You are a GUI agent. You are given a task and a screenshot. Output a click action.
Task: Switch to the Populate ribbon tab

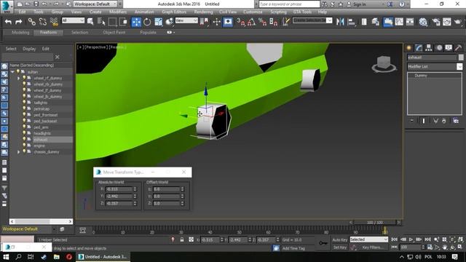(148, 32)
